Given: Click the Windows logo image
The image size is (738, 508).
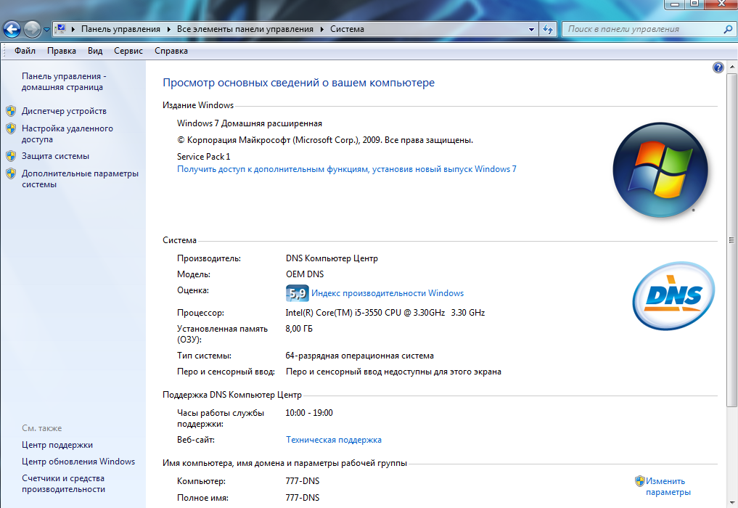Looking at the screenshot, I should click(x=660, y=170).
